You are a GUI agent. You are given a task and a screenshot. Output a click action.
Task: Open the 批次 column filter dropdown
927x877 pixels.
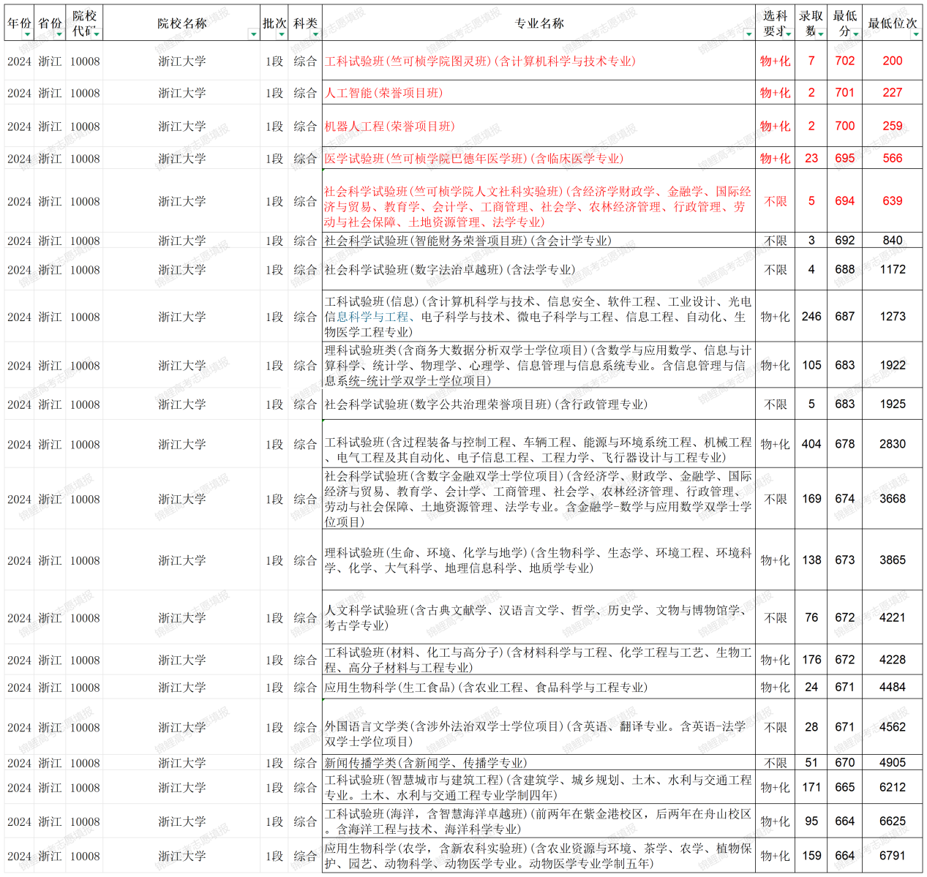[282, 34]
